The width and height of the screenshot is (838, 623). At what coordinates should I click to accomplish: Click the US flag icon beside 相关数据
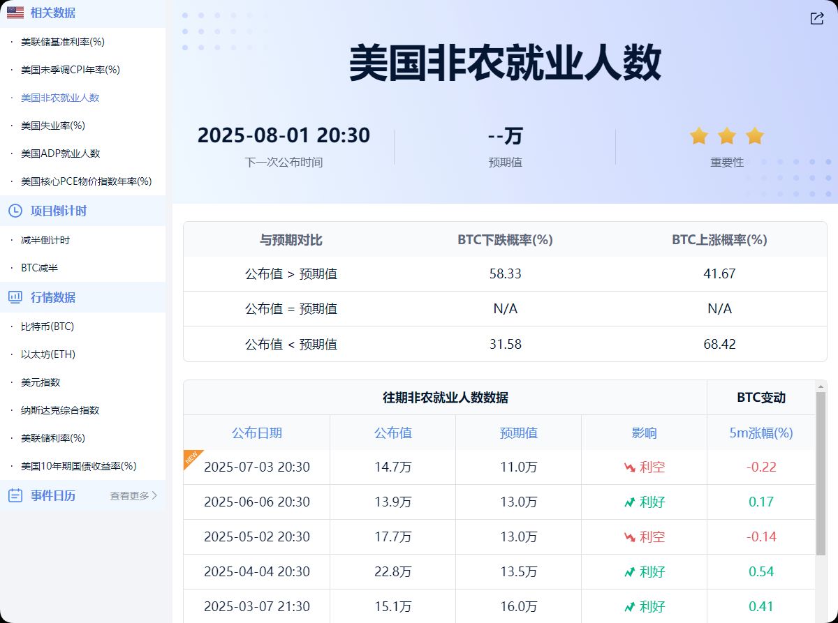15,13
